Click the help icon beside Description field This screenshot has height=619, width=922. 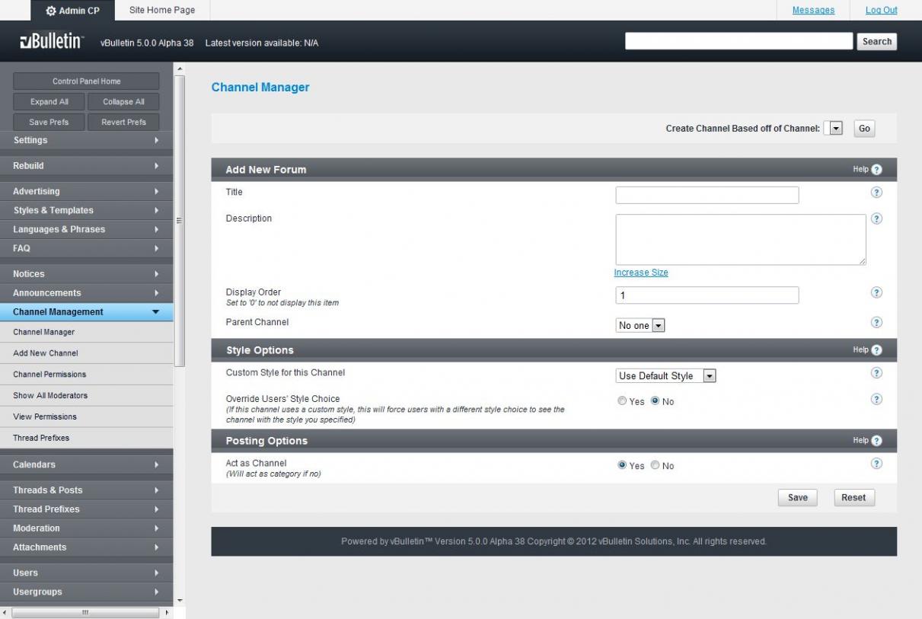876,219
